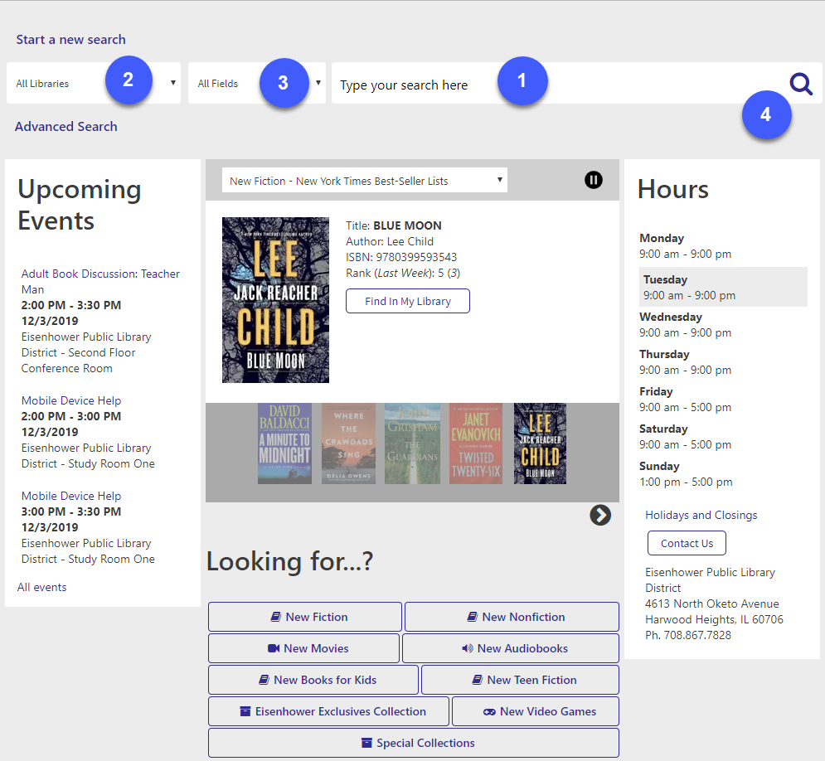Click Find In My Library button

[x=408, y=301]
